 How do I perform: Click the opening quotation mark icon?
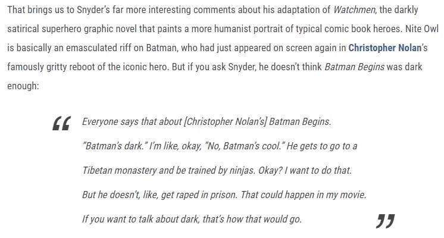click(61, 123)
